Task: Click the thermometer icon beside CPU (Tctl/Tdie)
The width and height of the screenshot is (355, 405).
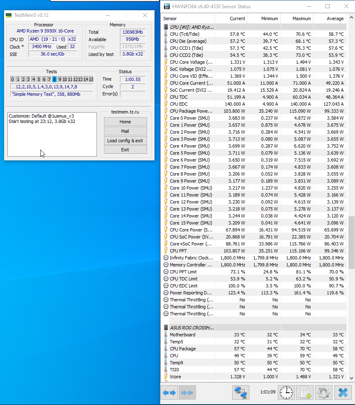Action: click(166, 34)
